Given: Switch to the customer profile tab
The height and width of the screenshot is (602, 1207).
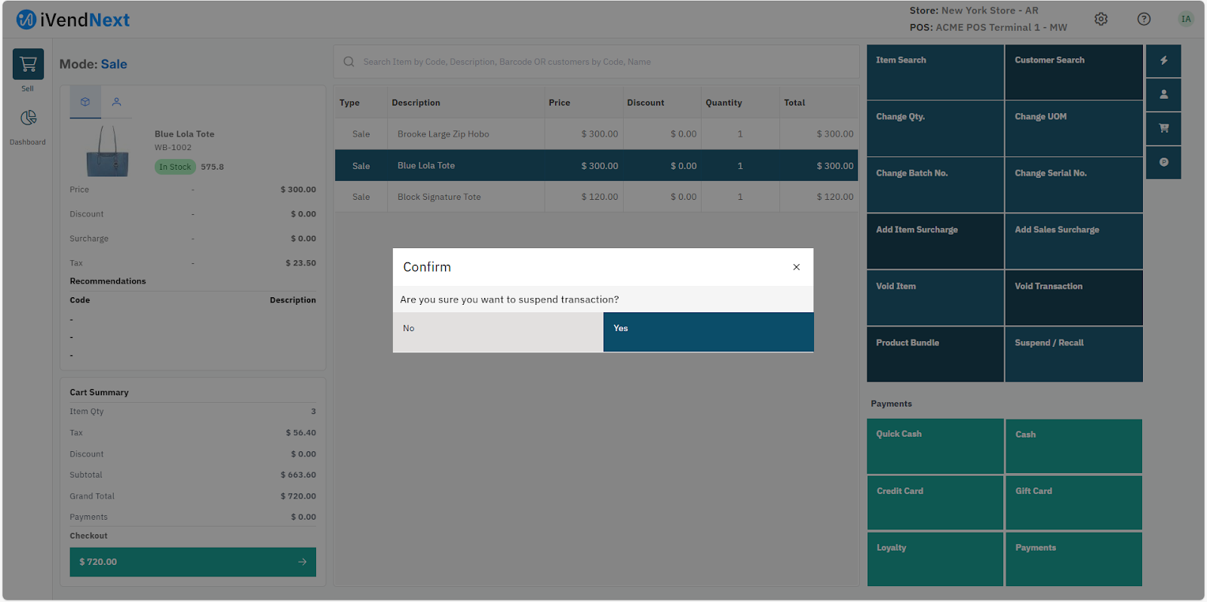Looking at the screenshot, I should pyautogui.click(x=116, y=102).
